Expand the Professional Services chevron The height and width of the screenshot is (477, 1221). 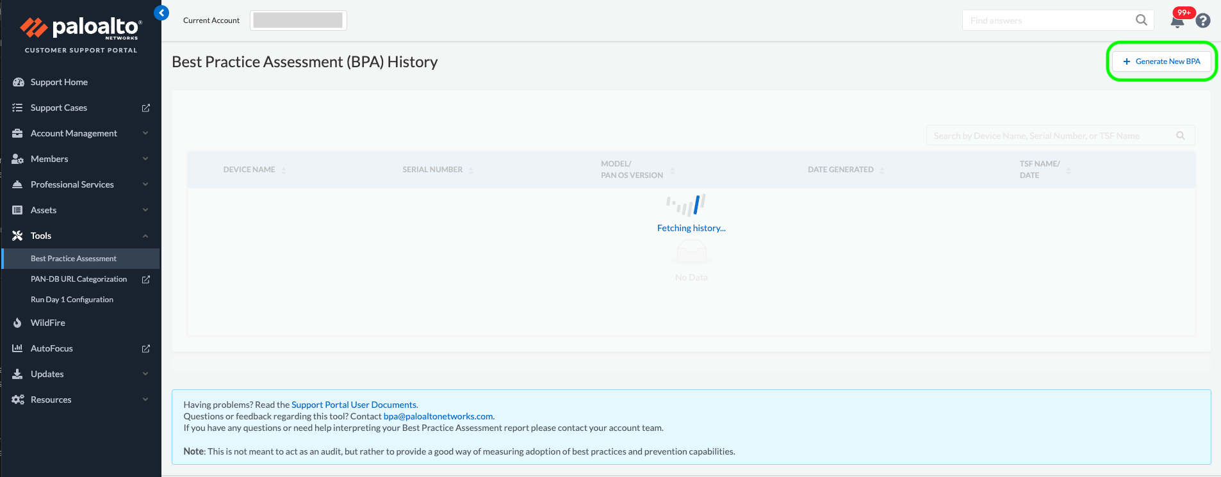coord(145,184)
